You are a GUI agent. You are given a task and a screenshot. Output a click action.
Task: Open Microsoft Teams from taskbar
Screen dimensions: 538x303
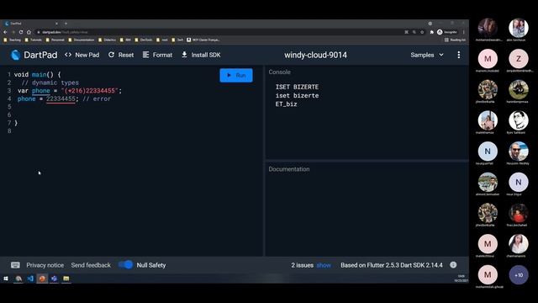[54, 279]
